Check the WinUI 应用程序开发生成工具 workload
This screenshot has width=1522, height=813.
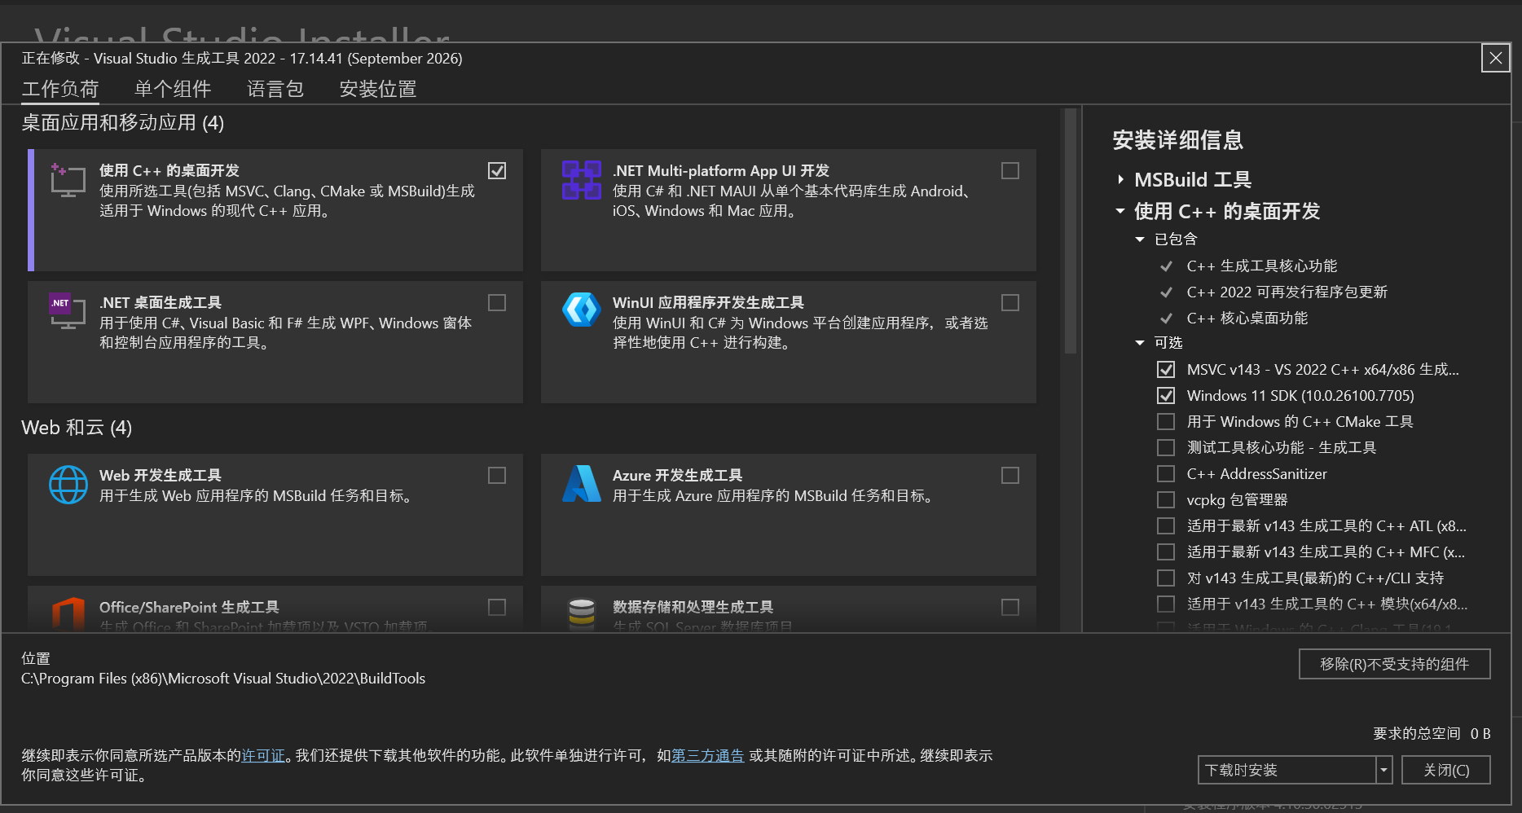pos(1010,302)
